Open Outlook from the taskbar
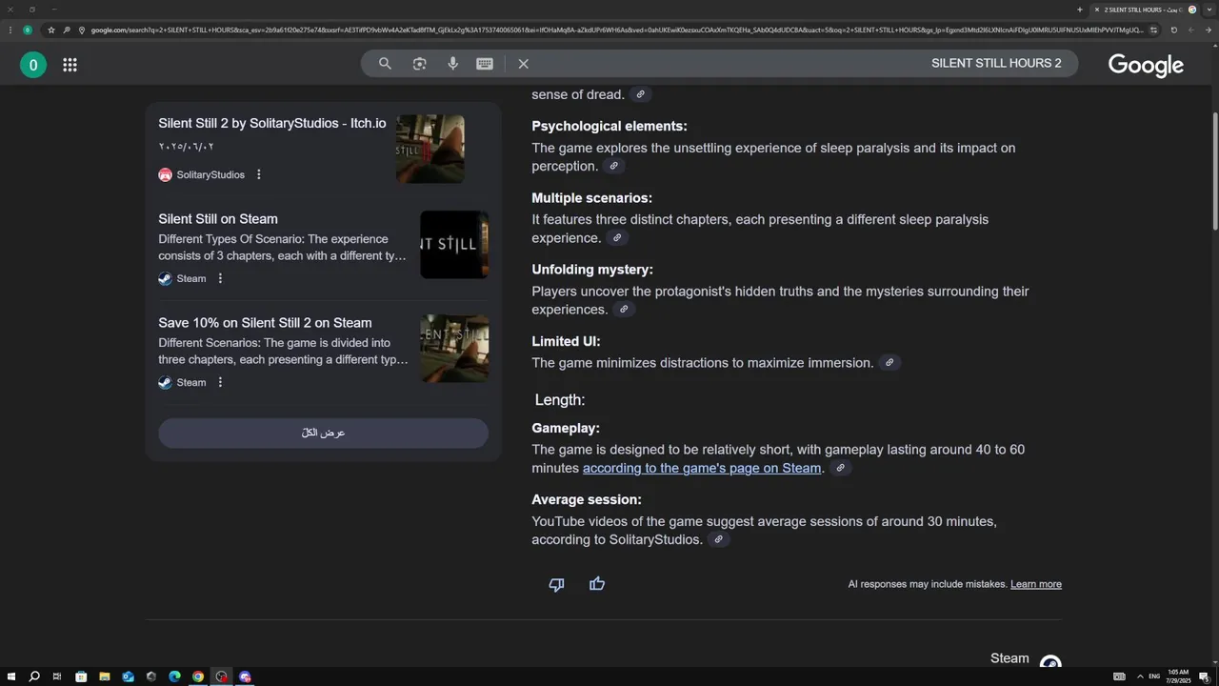Viewport: 1219px width, 686px height. pyautogui.click(x=128, y=676)
